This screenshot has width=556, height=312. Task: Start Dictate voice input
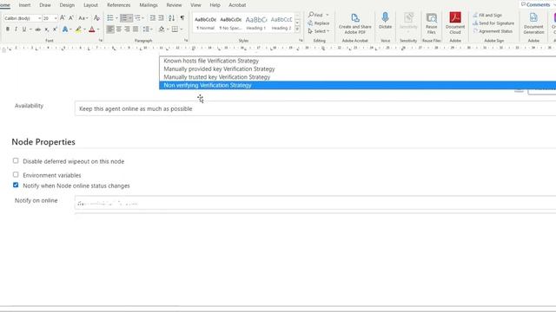(385, 21)
